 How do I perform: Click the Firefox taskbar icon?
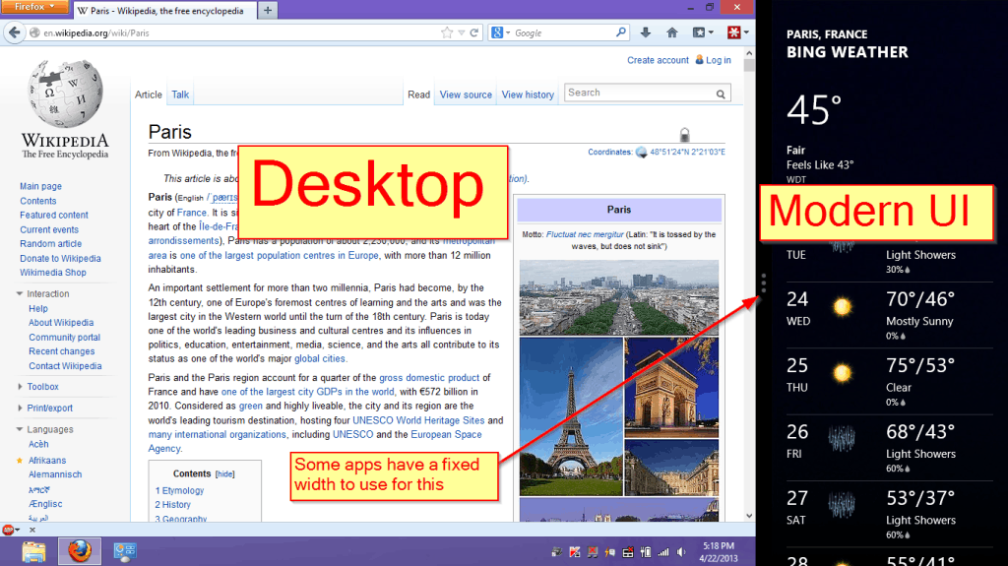point(80,551)
